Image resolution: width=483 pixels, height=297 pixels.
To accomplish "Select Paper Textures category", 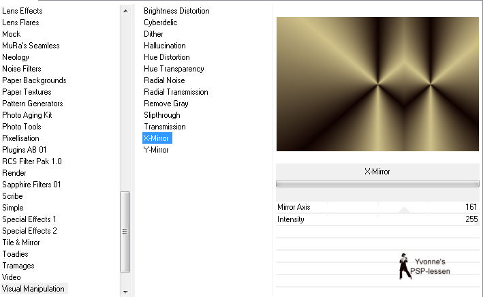I will click(x=27, y=92).
